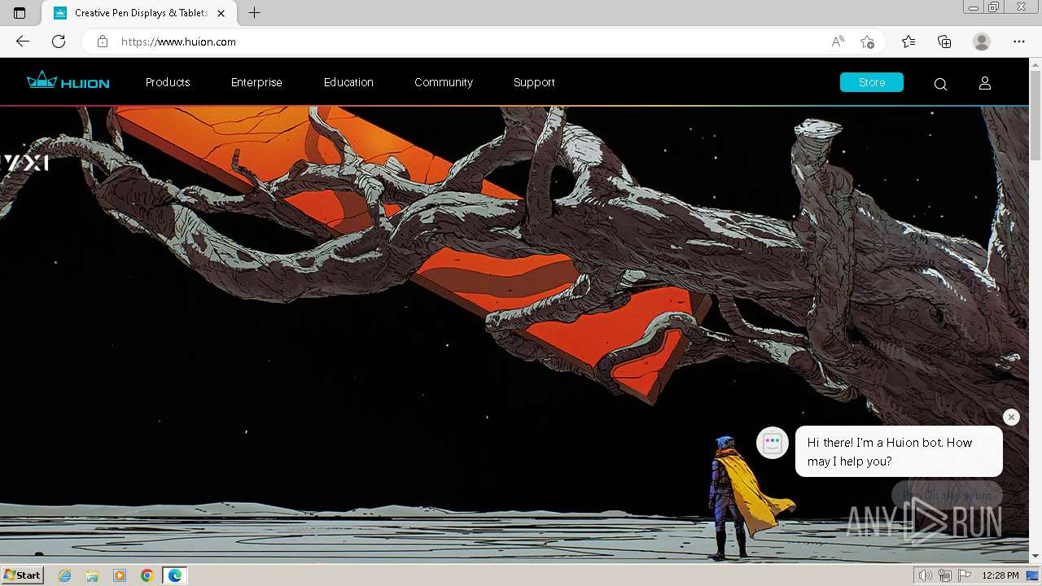Open the Education menu
The height and width of the screenshot is (586, 1042).
tap(348, 82)
